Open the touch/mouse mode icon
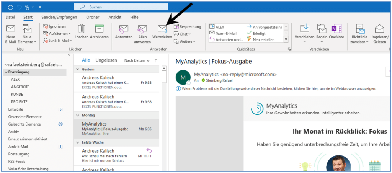Screen dimensions: 392x173 (27, 7)
